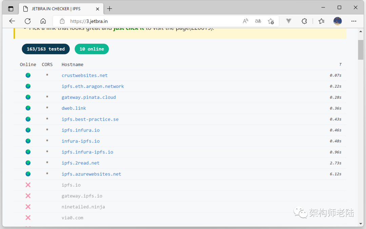This screenshot has width=366, height=229.
Task: Open the Extensions puzzle icon
Action: pos(304,21)
